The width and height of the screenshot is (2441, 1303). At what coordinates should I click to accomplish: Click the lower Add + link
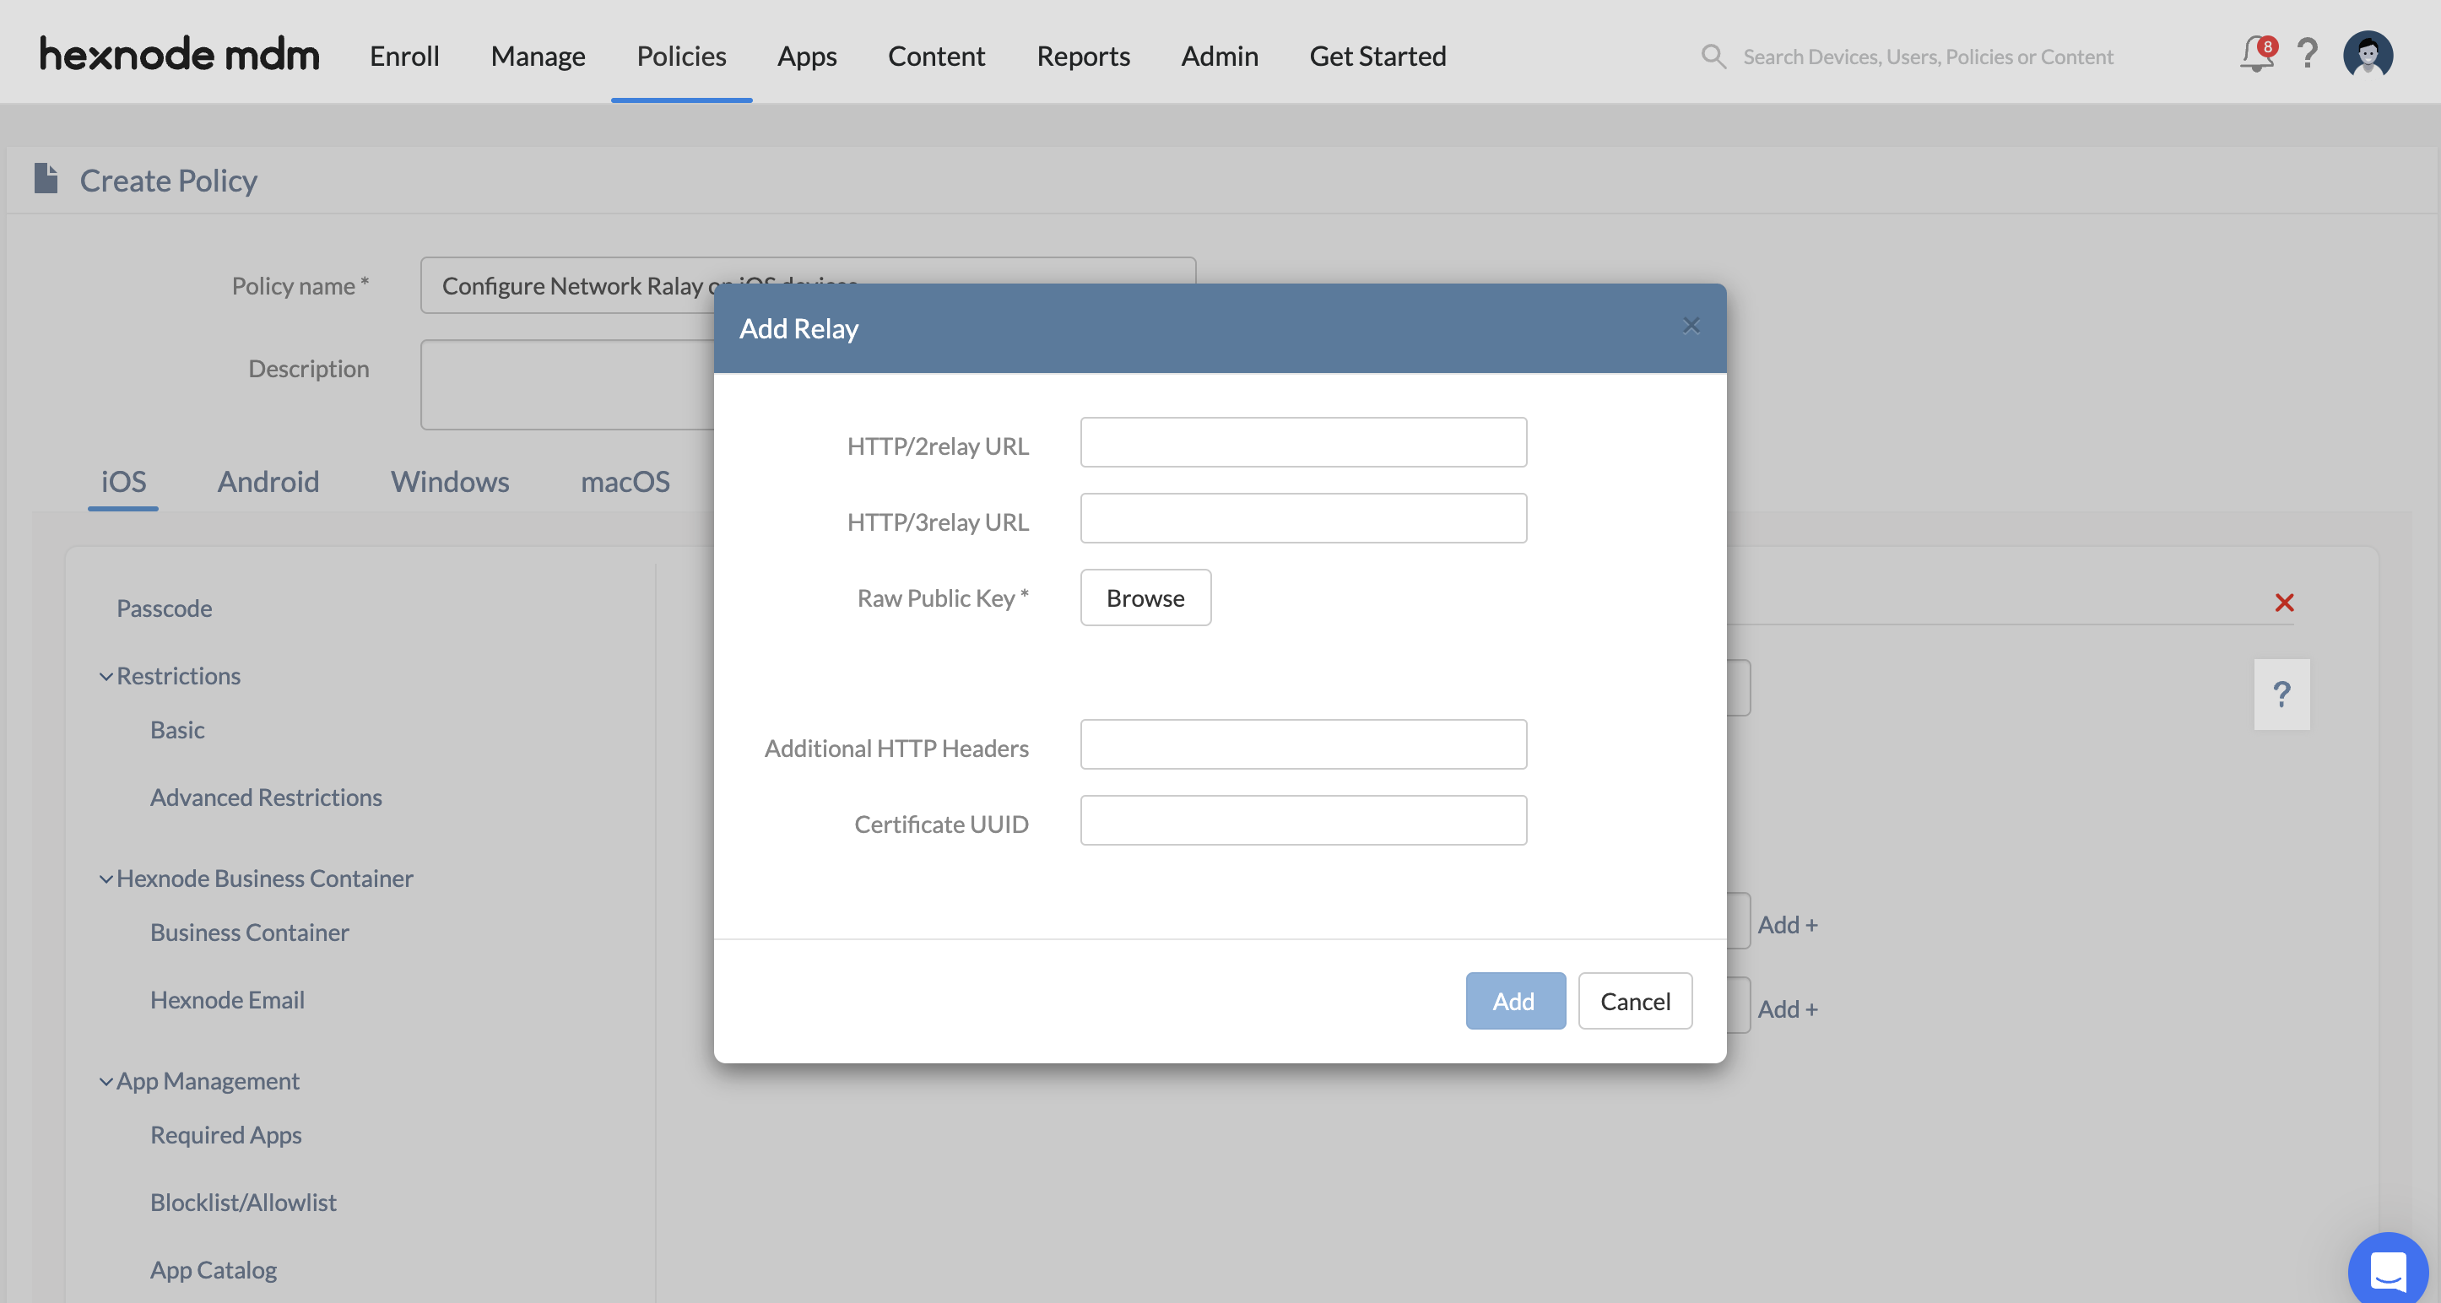tap(1787, 1008)
